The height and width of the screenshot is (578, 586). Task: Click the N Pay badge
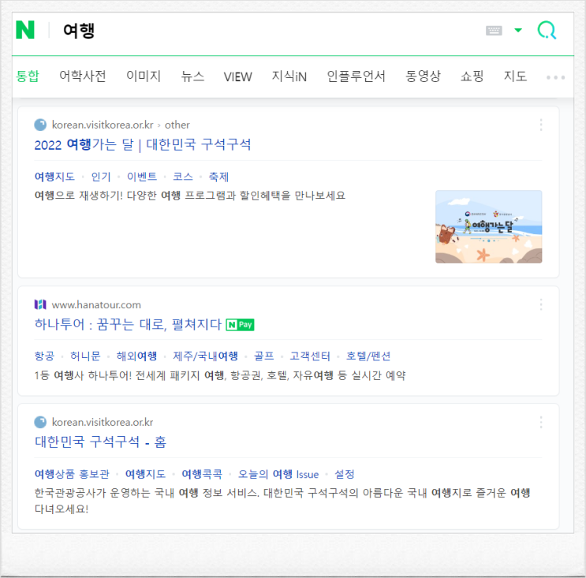coord(240,325)
